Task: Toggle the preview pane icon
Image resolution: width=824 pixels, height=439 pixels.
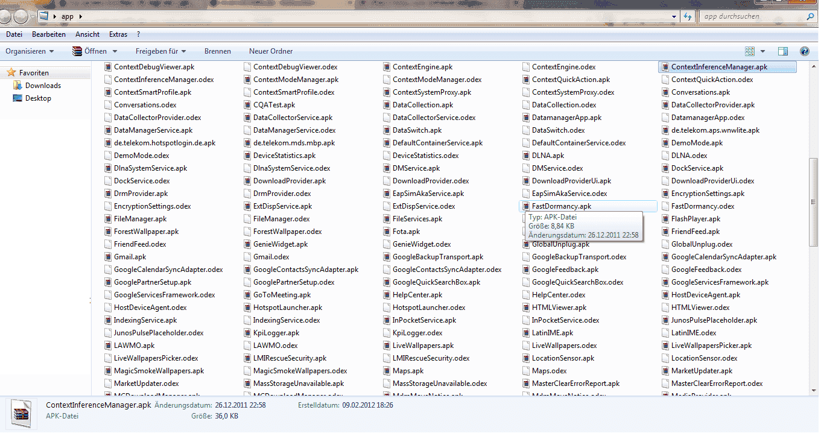Action: [783, 51]
